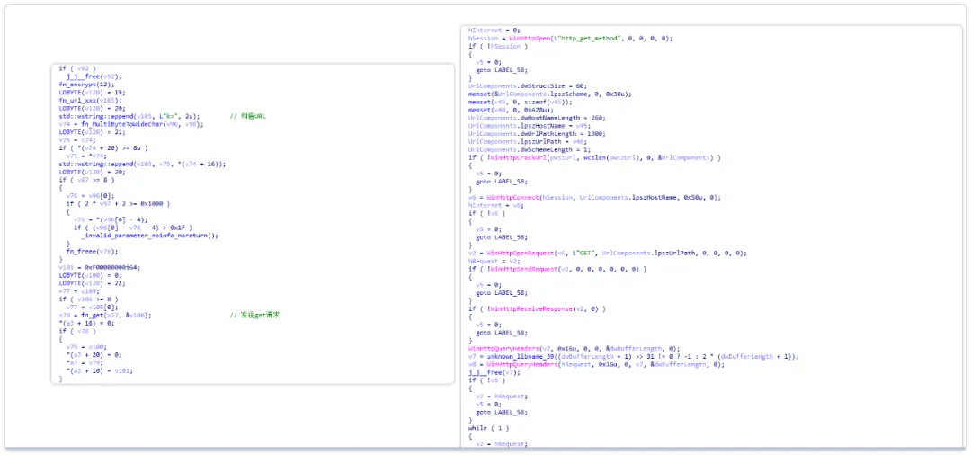The image size is (971, 455).
Task: Click the 发送get请求 comment
Action: pos(254,315)
